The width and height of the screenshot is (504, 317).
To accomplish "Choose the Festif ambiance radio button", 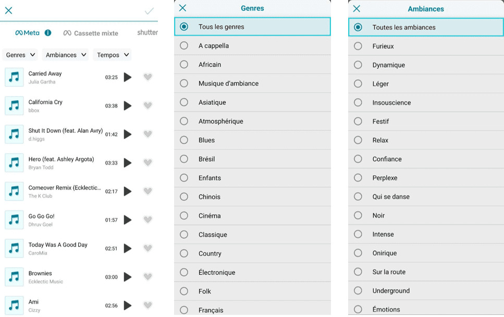I will pyautogui.click(x=358, y=121).
